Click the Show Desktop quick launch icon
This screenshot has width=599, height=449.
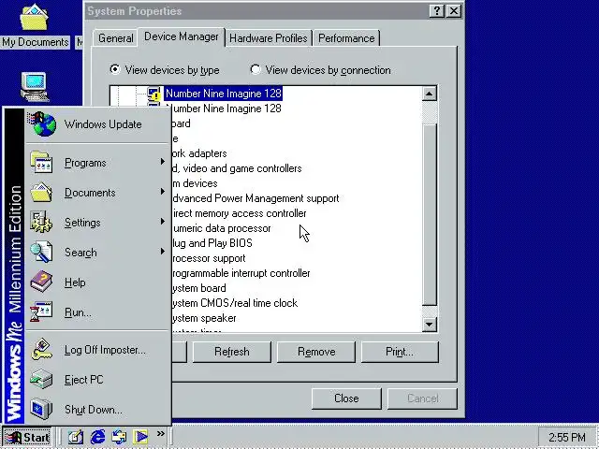click(x=76, y=437)
